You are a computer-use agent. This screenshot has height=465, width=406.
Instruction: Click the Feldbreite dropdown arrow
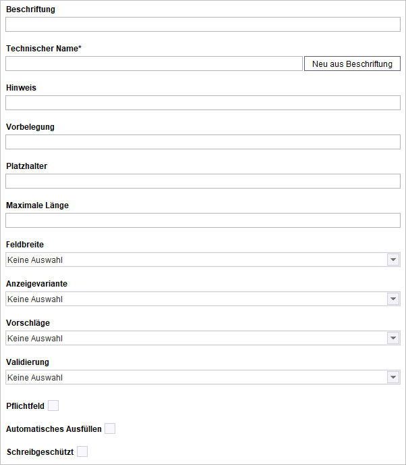coord(393,260)
